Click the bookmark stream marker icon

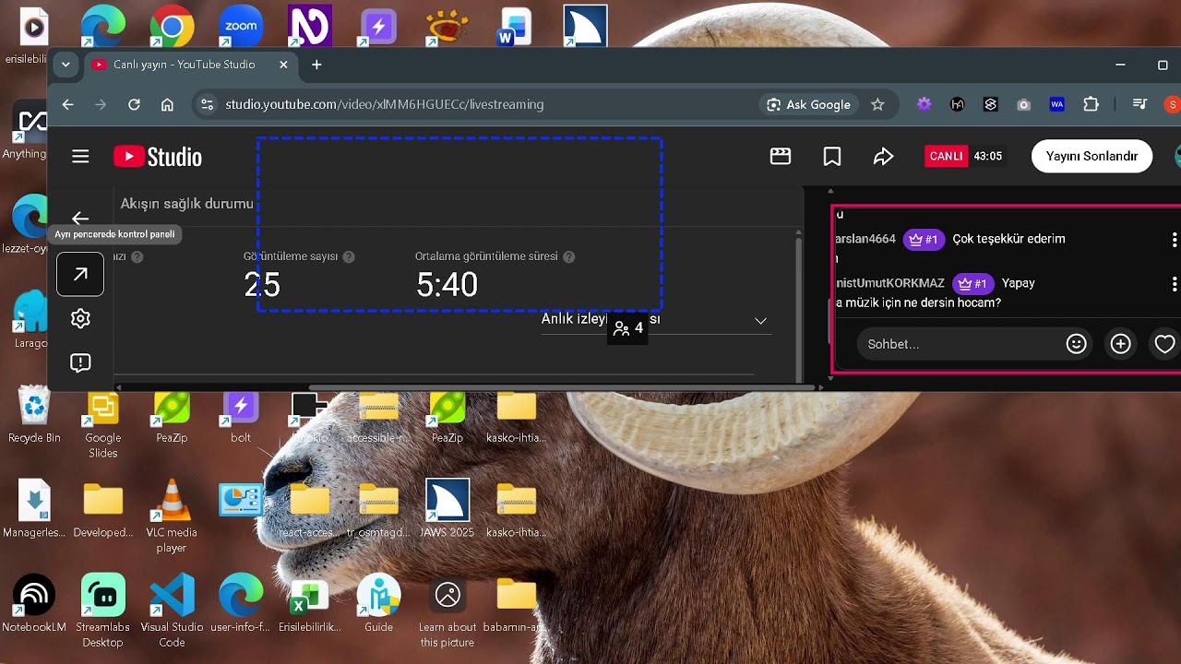(x=832, y=157)
